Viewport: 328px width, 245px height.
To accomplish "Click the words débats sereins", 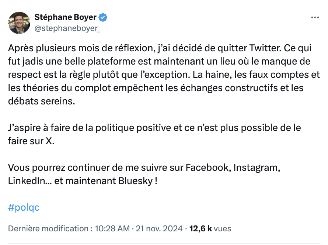I will 41,101.
